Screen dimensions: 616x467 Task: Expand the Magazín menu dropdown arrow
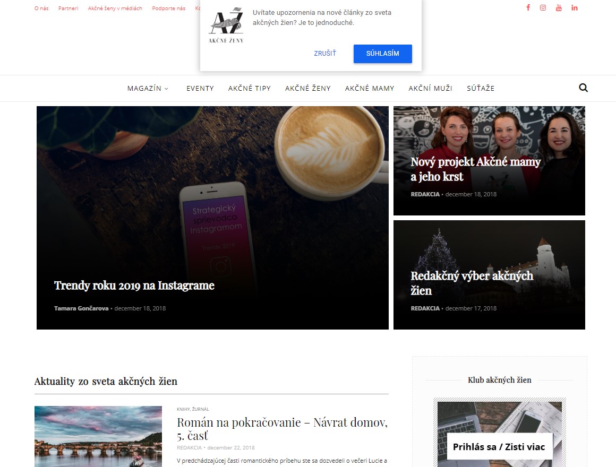166,89
